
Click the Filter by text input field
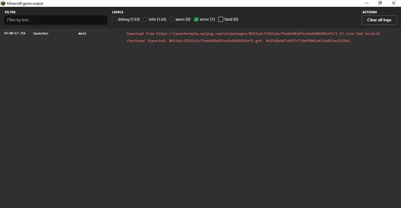click(56, 20)
